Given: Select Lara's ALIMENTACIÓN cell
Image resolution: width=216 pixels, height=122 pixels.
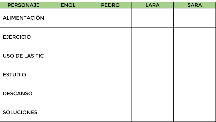Looking at the screenshot, I should 152,18.
